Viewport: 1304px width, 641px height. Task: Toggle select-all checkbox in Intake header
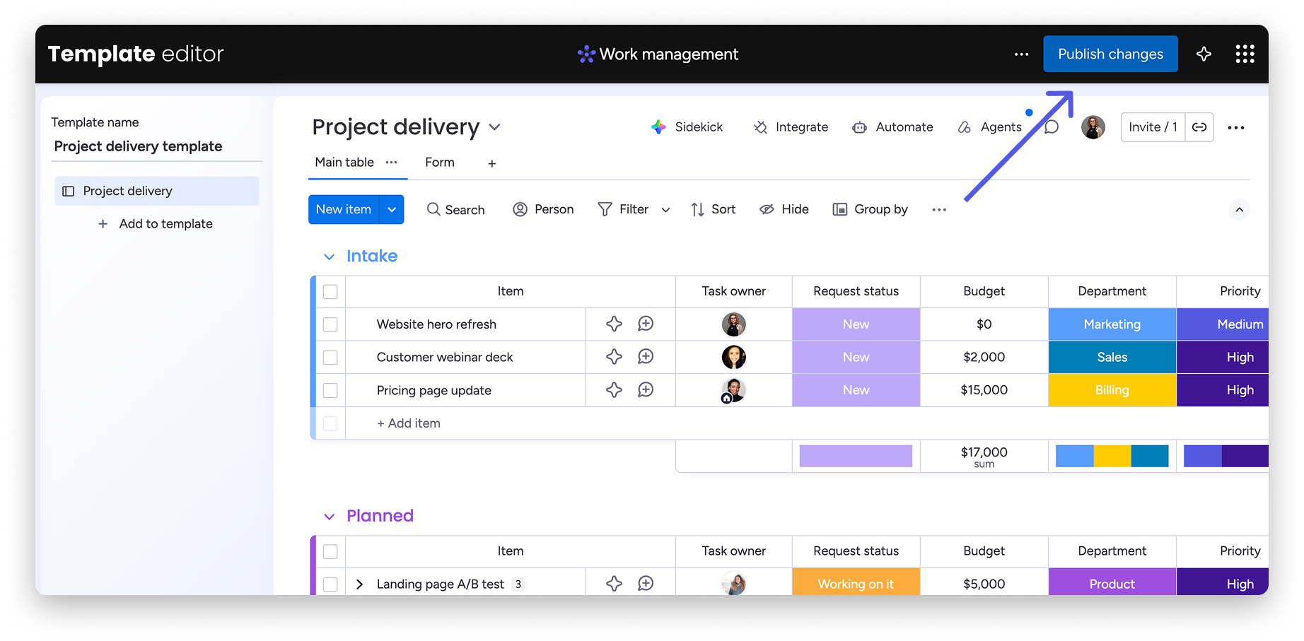click(330, 291)
